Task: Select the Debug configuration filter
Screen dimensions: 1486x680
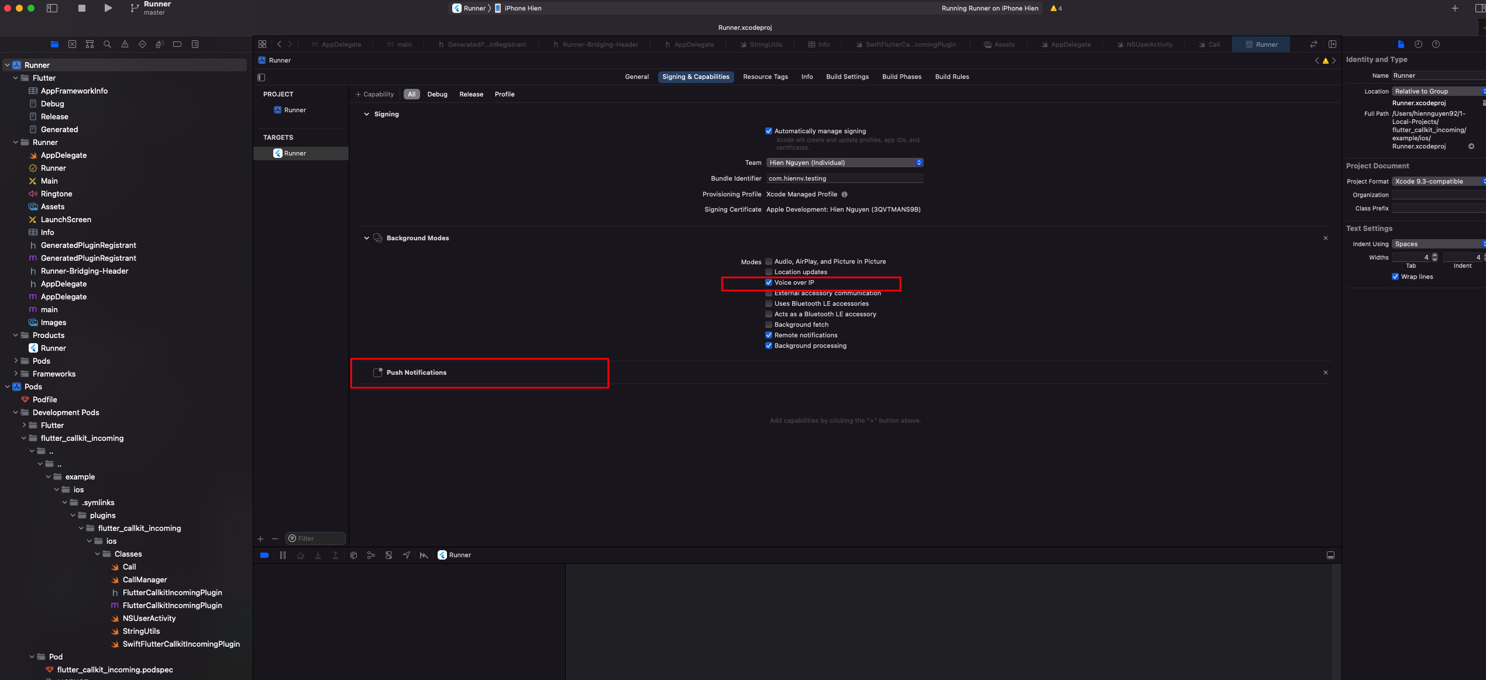Action: (437, 94)
